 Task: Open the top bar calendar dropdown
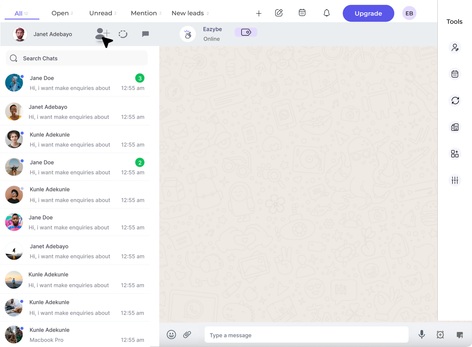pos(302,13)
